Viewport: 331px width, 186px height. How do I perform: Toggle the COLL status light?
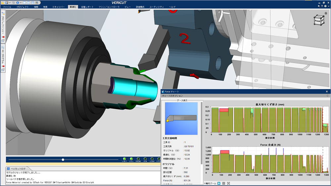point(131,159)
